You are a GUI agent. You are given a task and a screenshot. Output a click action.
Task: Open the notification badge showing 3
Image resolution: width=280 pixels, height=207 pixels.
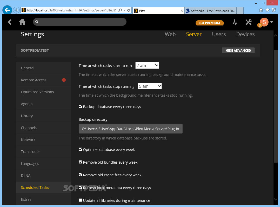tap(260, 25)
